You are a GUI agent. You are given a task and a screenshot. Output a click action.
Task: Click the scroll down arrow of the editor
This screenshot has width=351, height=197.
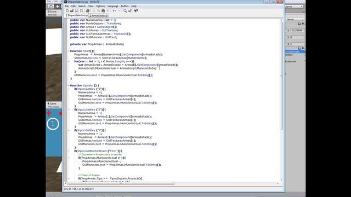pos(281,180)
